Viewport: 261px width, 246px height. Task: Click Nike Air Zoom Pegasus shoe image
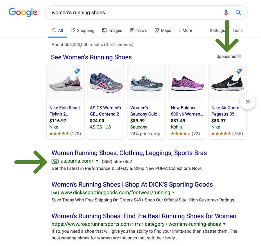coord(227,83)
